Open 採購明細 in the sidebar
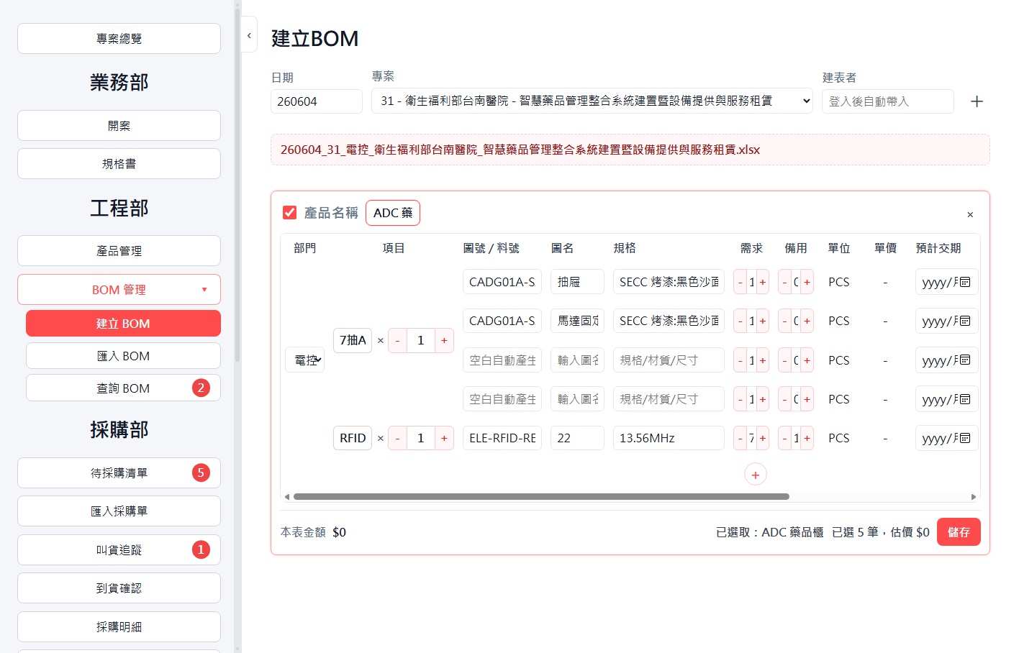Image resolution: width=1019 pixels, height=653 pixels. (119, 626)
